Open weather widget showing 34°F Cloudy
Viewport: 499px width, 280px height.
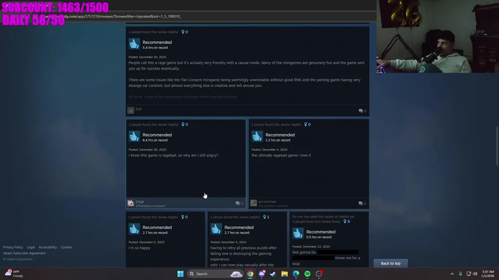[x=14, y=274]
